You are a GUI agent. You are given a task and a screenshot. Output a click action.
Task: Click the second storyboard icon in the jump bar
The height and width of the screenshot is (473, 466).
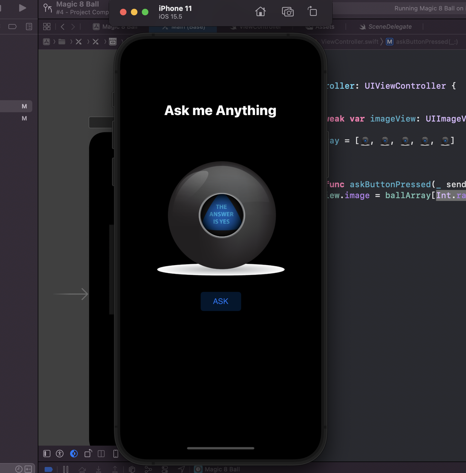pos(96,42)
